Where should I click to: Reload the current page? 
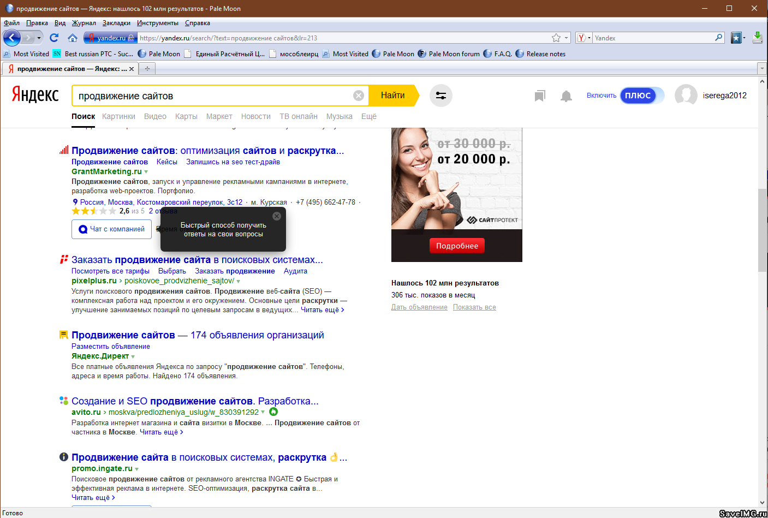[x=54, y=38]
